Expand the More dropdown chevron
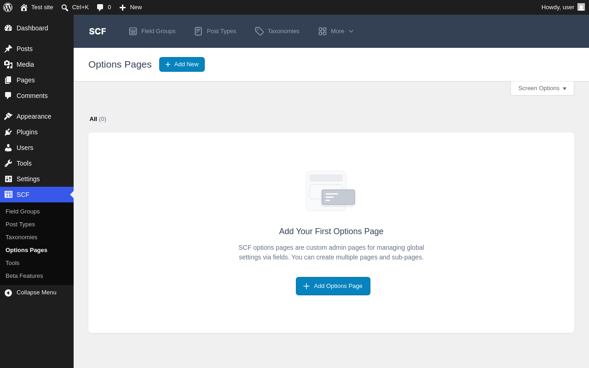This screenshot has height=368, width=589. (x=351, y=31)
